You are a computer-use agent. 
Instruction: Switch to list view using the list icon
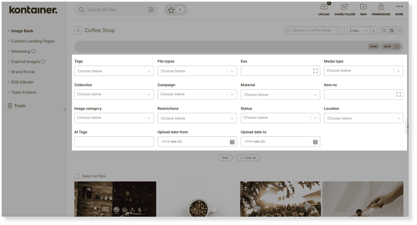coord(399,30)
